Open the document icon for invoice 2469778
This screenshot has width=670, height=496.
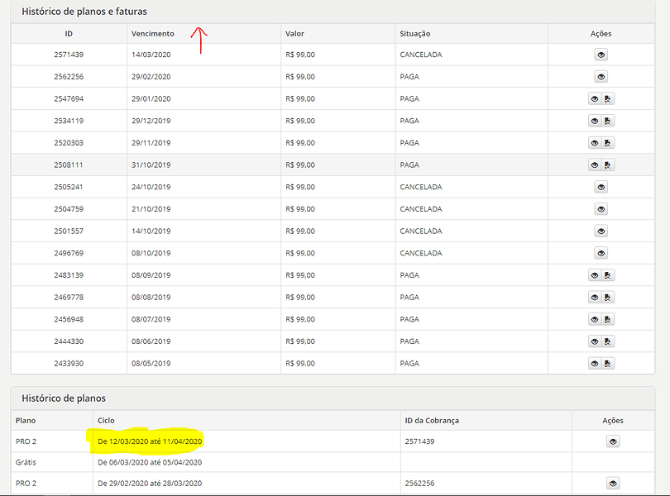point(608,298)
